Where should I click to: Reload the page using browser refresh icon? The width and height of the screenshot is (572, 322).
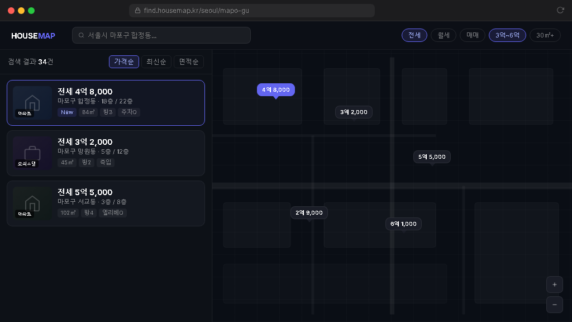coord(560,10)
